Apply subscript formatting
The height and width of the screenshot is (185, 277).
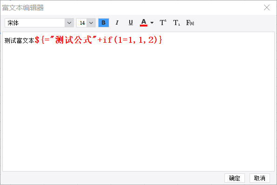pos(177,23)
